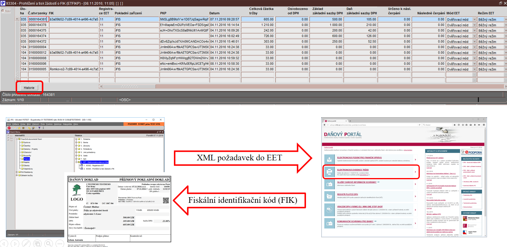This screenshot has width=507, height=247.
Task: Click the mailbox icon for Komunikační schránka pro banky
Action: [x=329, y=223]
